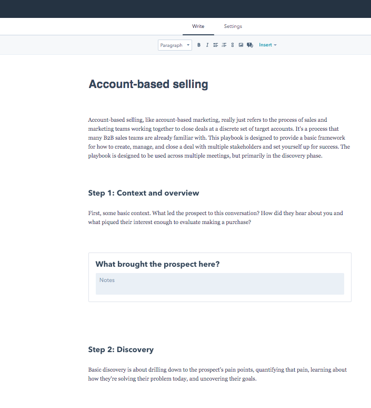Image resolution: width=371 pixels, height=408 pixels.
Task: Click the Step 2: Discovery heading
Action: click(121, 349)
